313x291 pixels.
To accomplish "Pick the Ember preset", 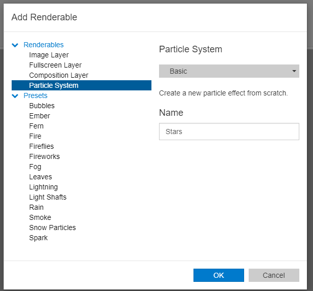I will pos(40,116).
